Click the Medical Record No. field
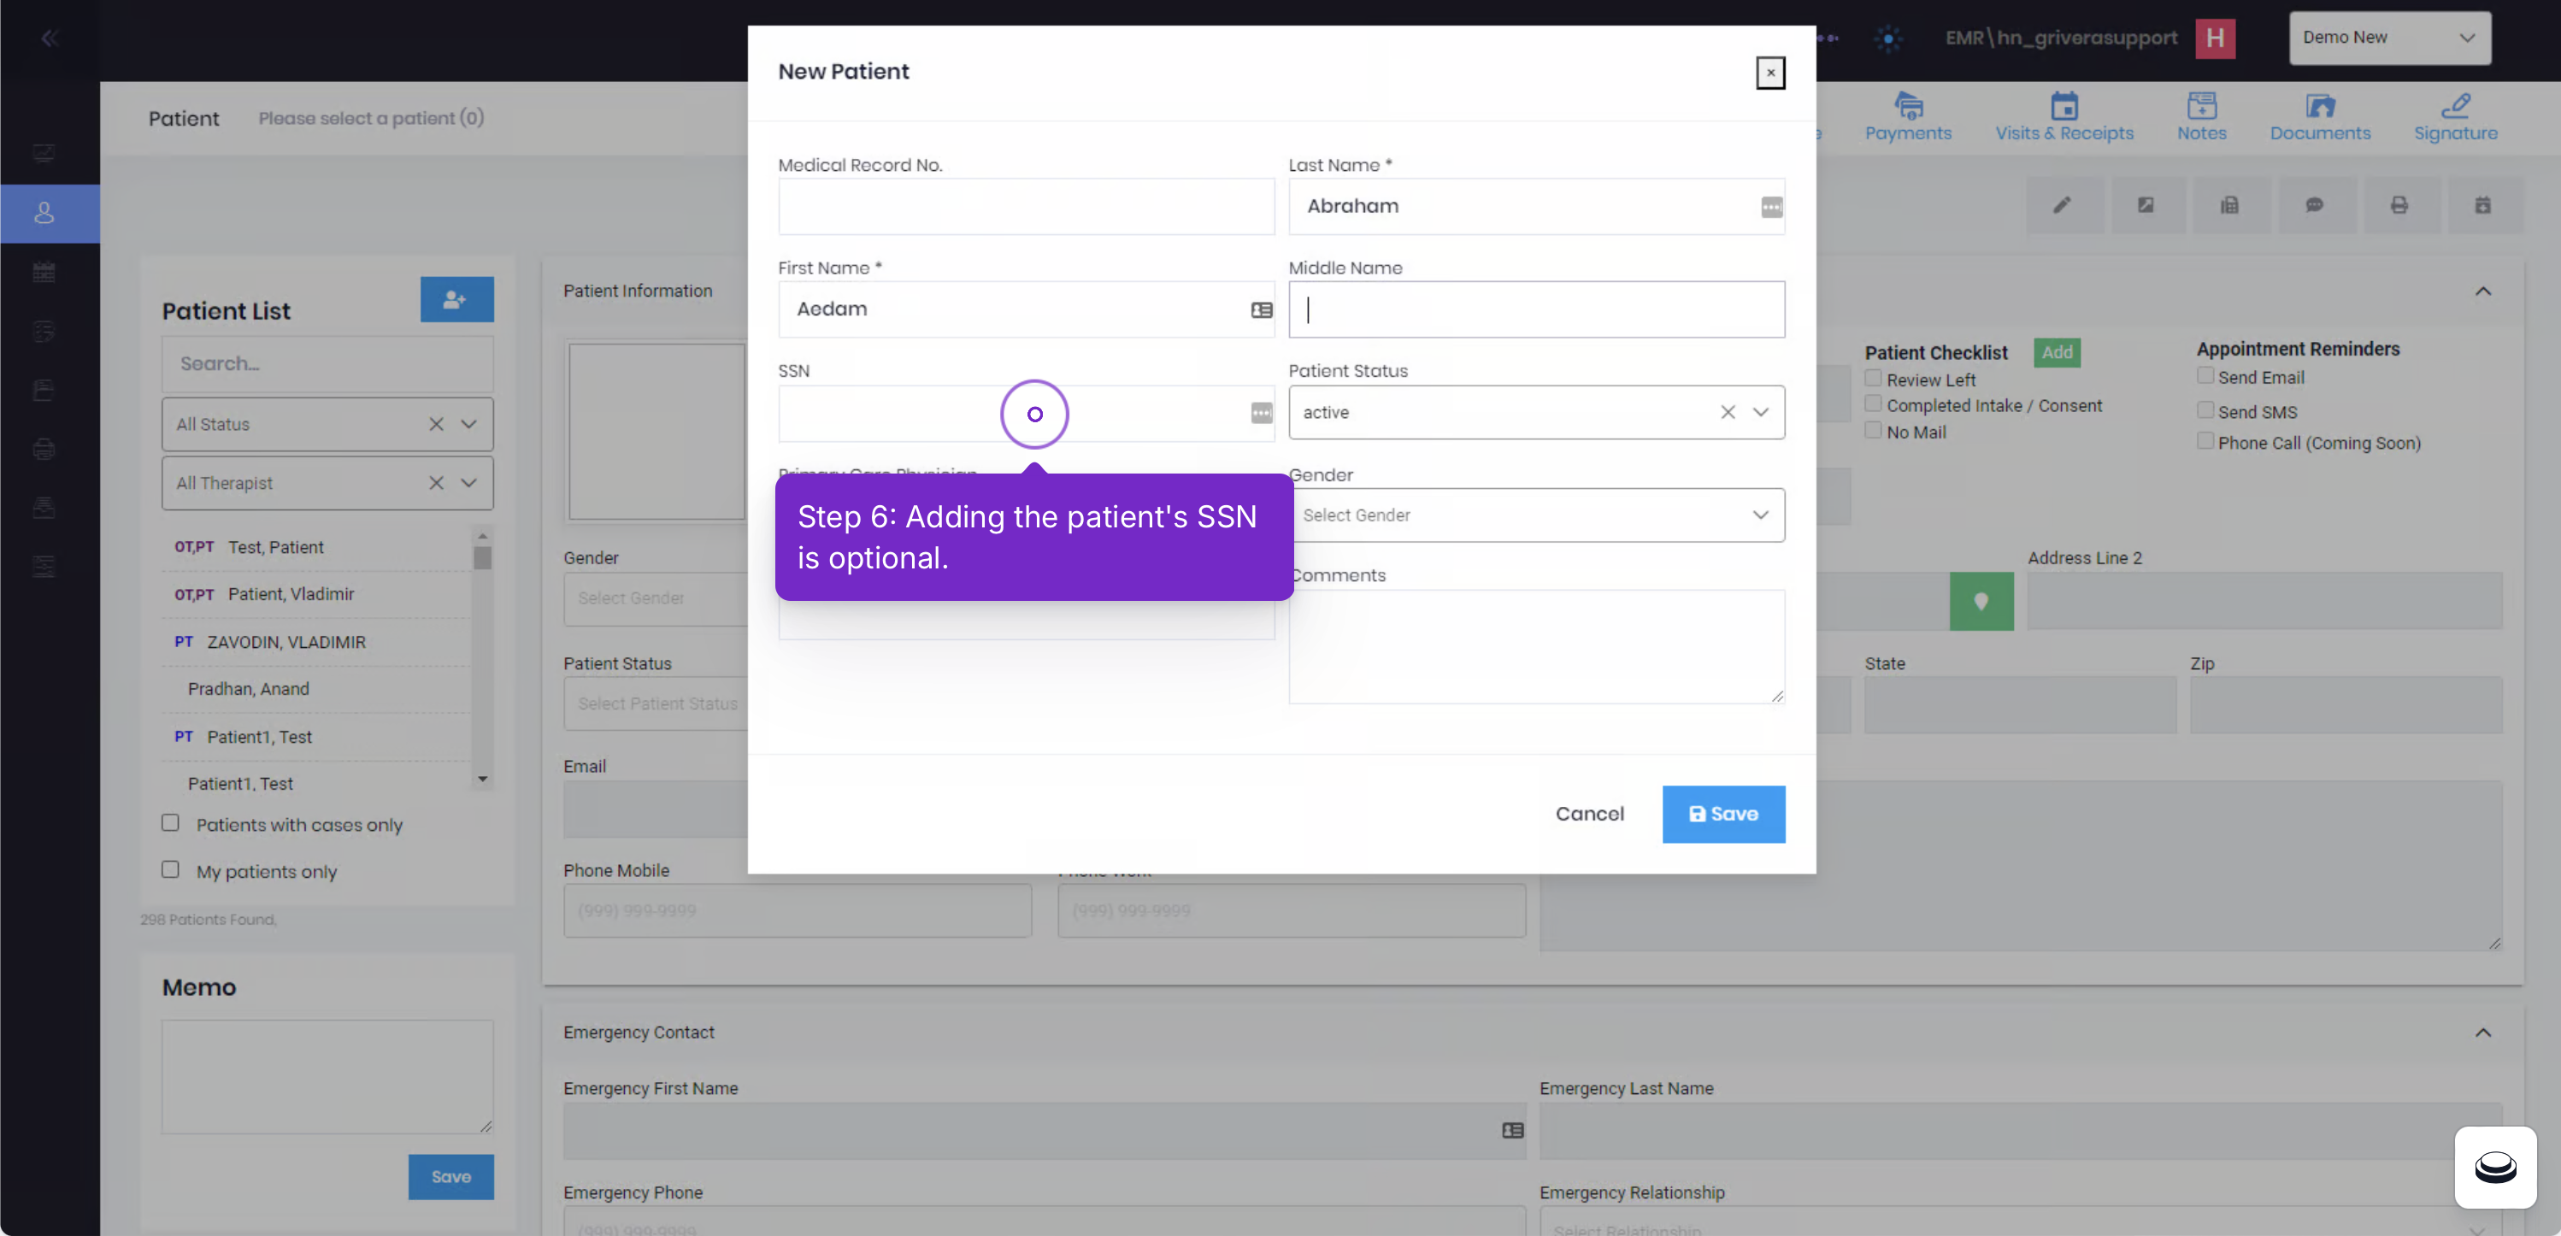2561x1236 pixels. [x=1026, y=207]
